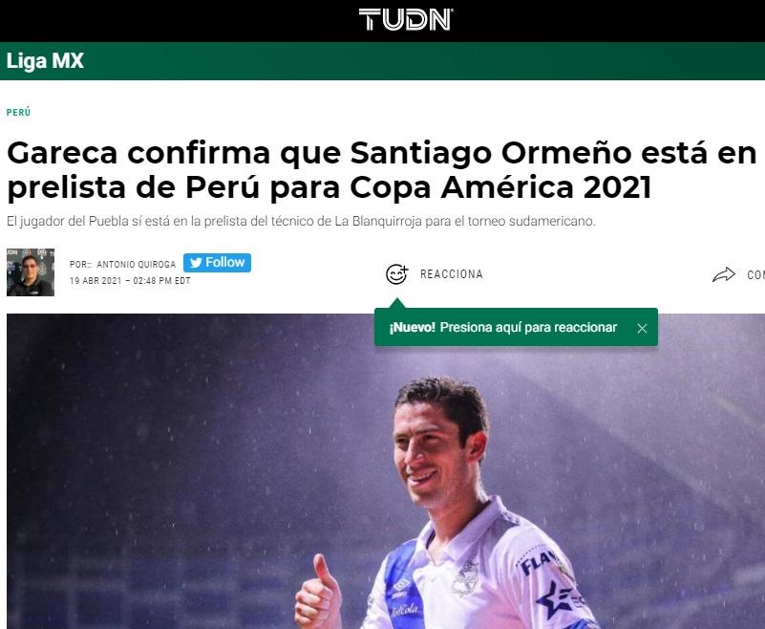Click the 'Presiona aquí para reaccionar' tooltip text
Screen dimensions: 765x629
pyautogui.click(x=528, y=327)
